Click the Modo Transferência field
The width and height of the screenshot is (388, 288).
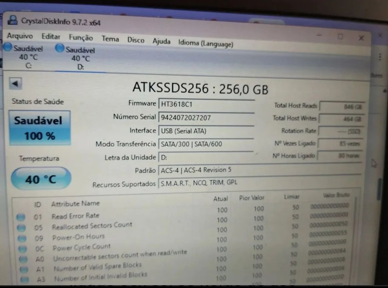(x=206, y=144)
